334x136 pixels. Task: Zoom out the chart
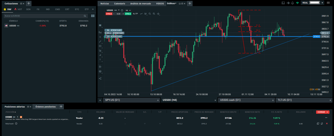(x=150, y=14)
